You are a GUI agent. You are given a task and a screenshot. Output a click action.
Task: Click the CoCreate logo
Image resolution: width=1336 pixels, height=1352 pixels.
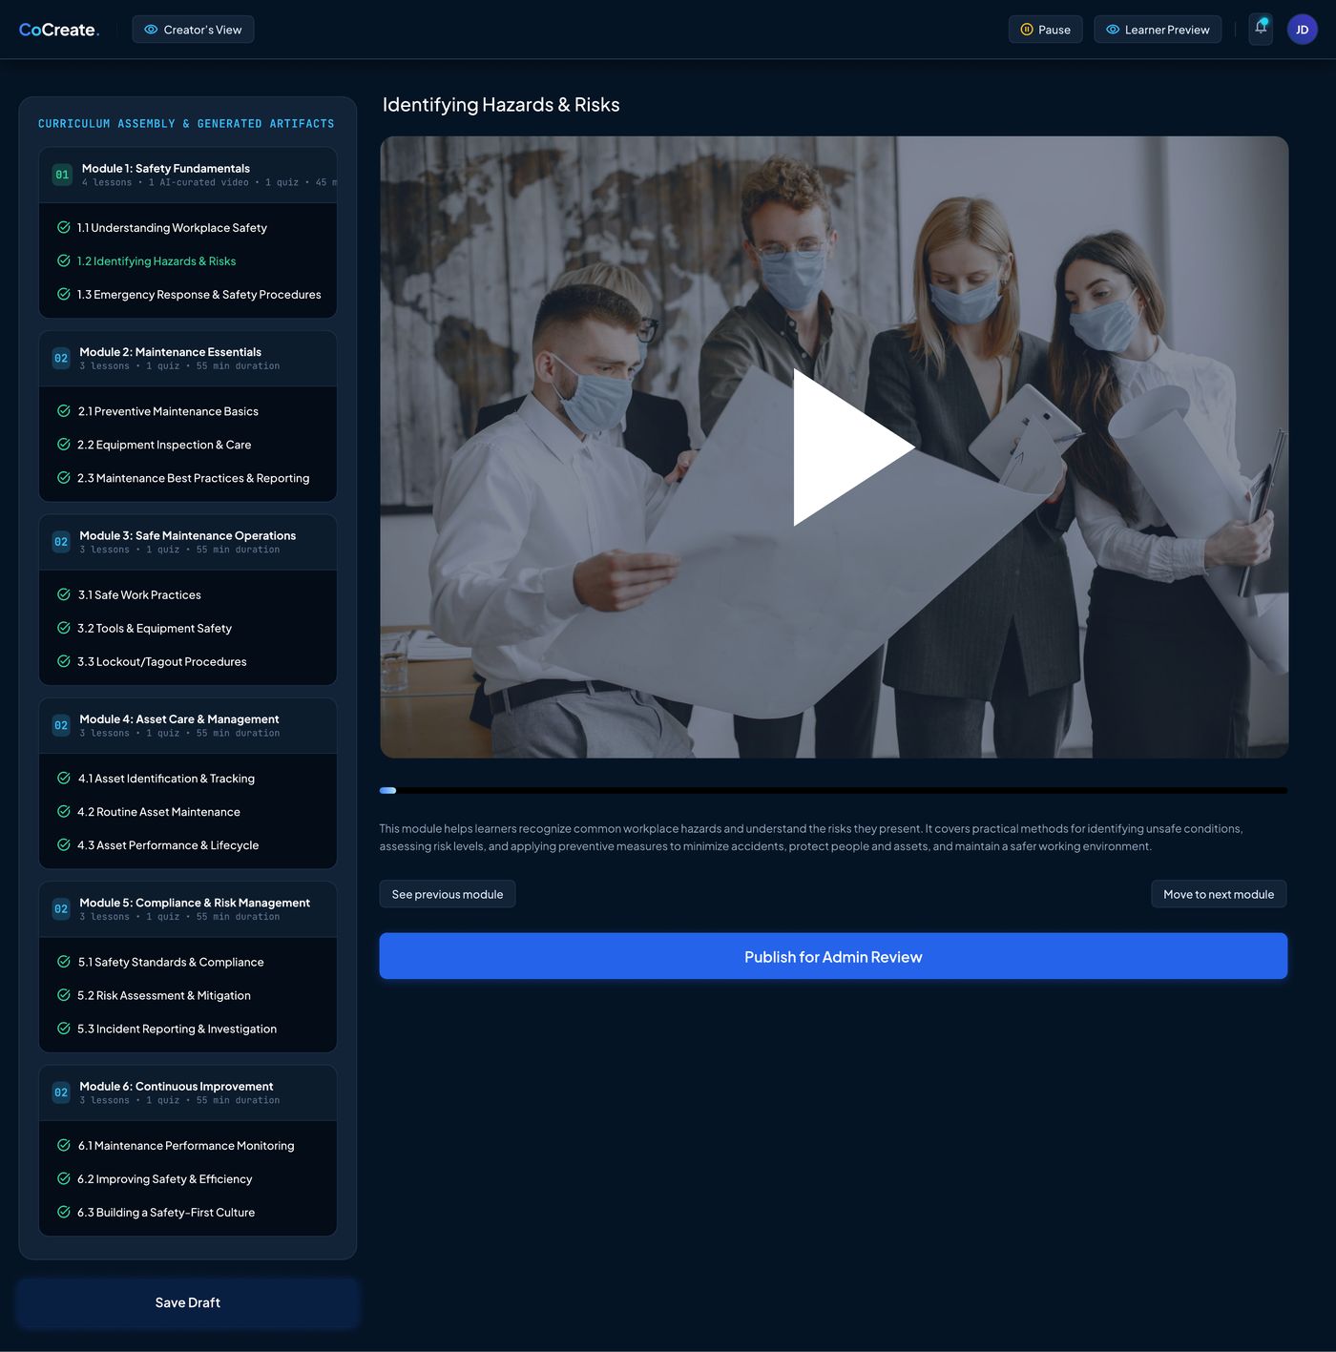tap(59, 30)
